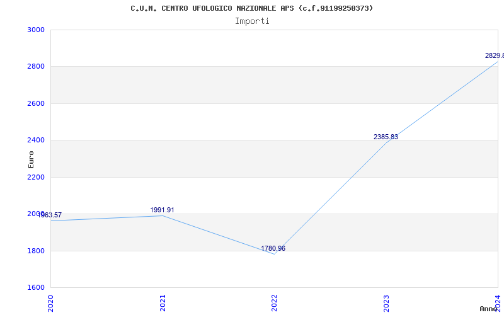Screen dimensions: 504x315
Task: Click data value 1991.91
Action: pos(162,210)
